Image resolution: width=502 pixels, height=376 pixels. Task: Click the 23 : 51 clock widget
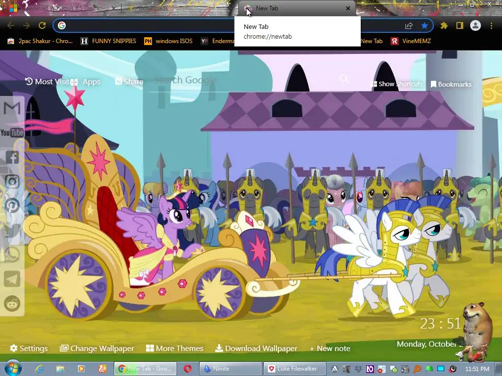click(440, 324)
